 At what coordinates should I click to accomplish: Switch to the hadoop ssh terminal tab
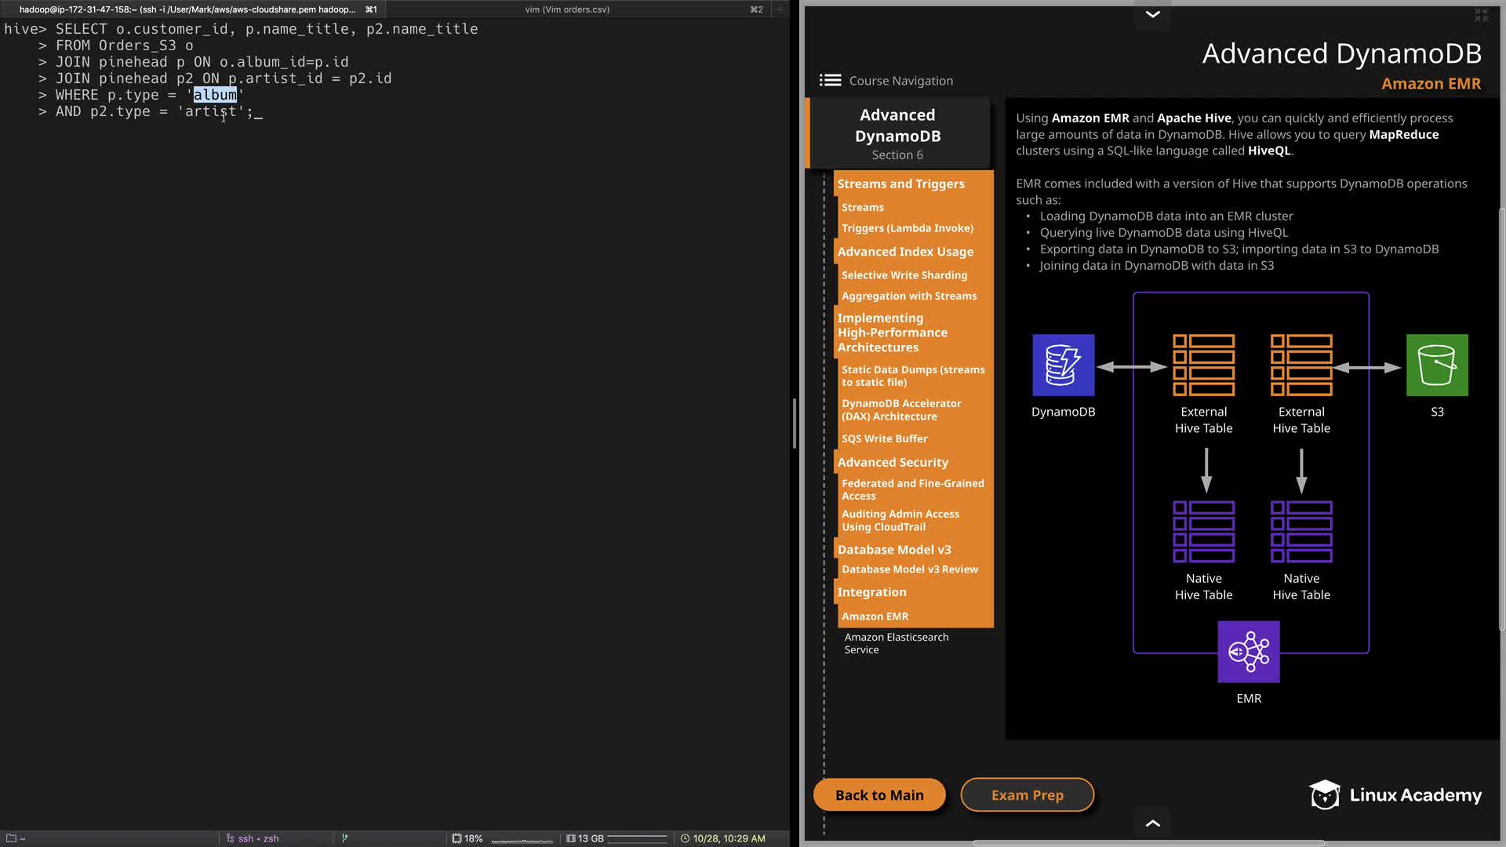click(188, 9)
